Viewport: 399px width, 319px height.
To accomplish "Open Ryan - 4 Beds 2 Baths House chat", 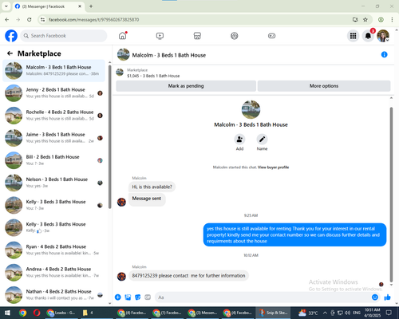I will [x=53, y=250].
